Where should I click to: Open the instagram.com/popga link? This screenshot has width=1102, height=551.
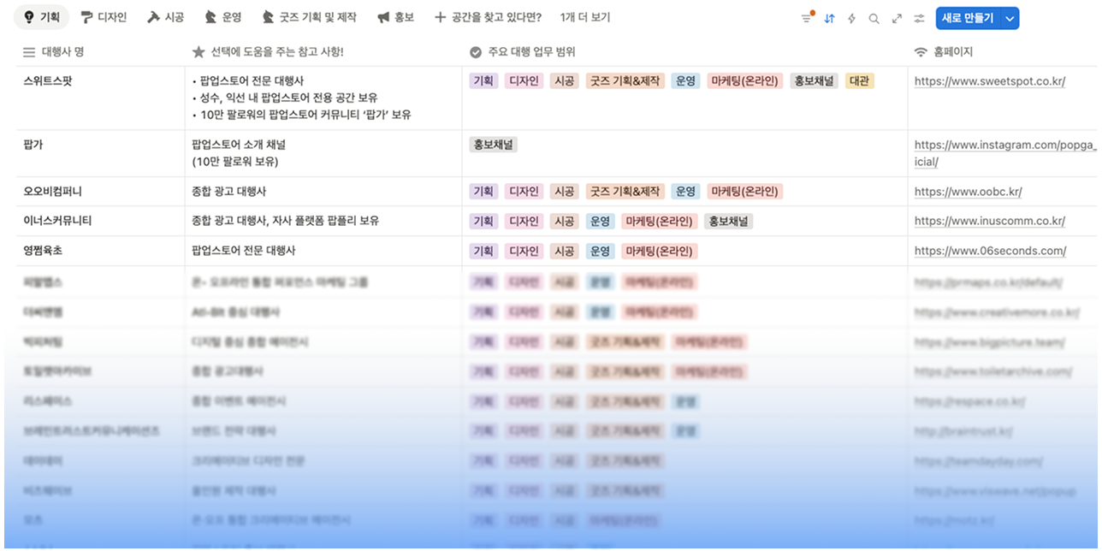[x=1005, y=153]
